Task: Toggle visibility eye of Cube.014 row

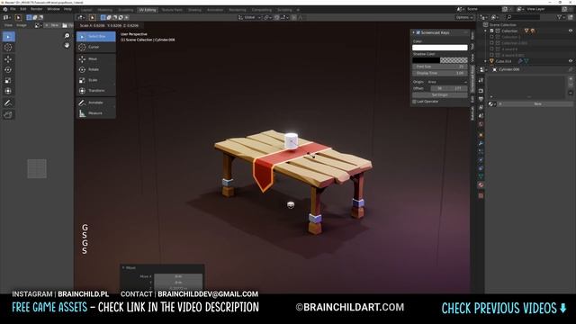Action: tap(571, 61)
